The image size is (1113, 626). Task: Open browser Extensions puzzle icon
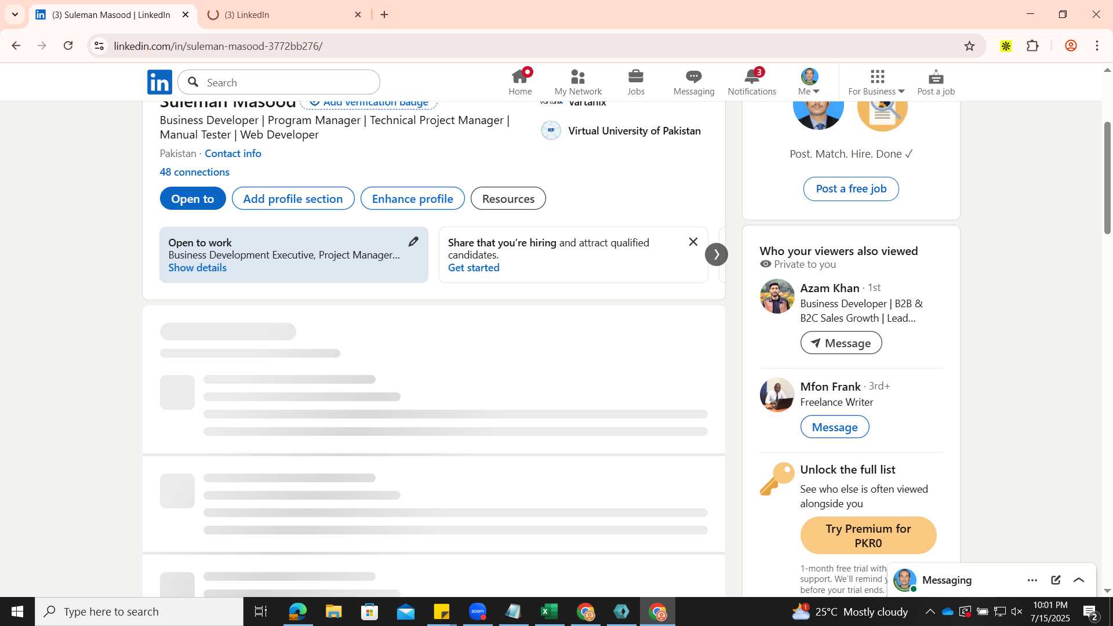coord(1032,46)
